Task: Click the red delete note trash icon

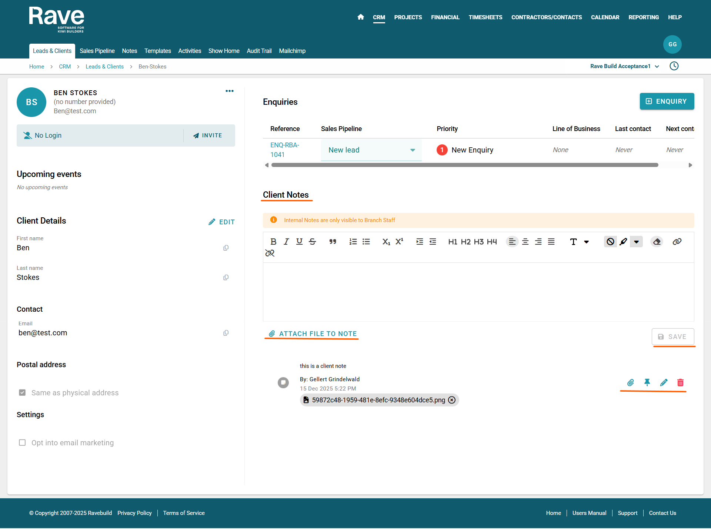Action: point(680,382)
